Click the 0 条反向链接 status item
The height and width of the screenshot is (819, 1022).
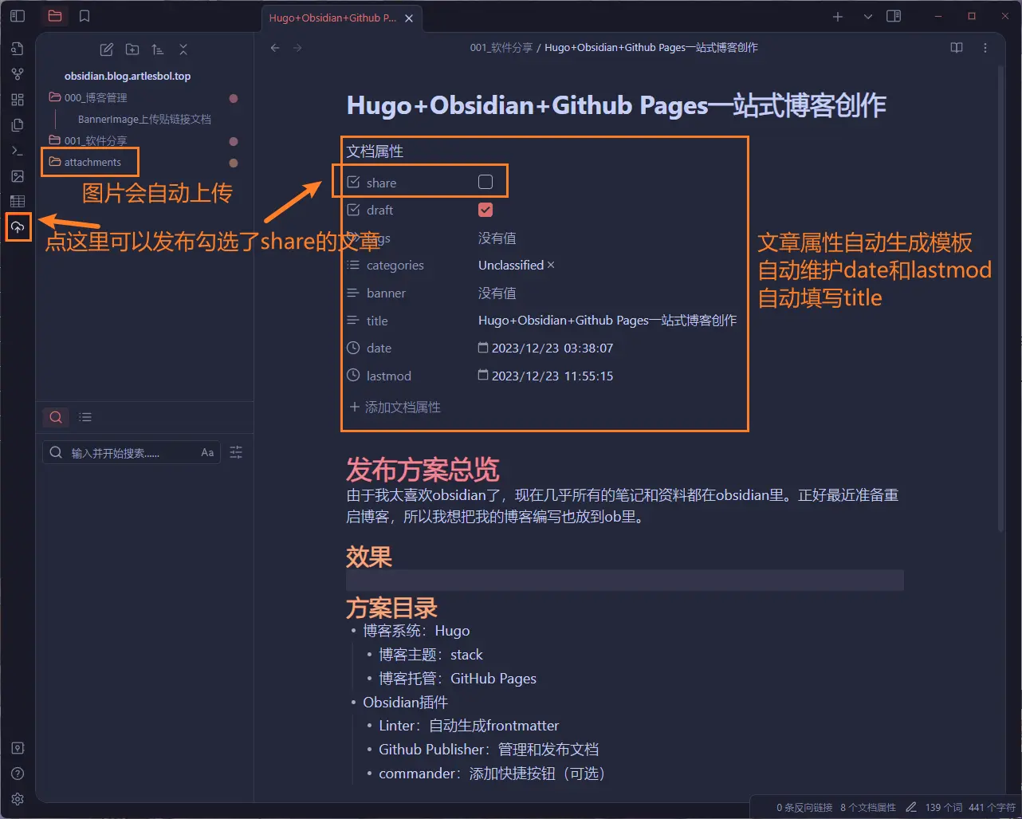click(x=804, y=807)
